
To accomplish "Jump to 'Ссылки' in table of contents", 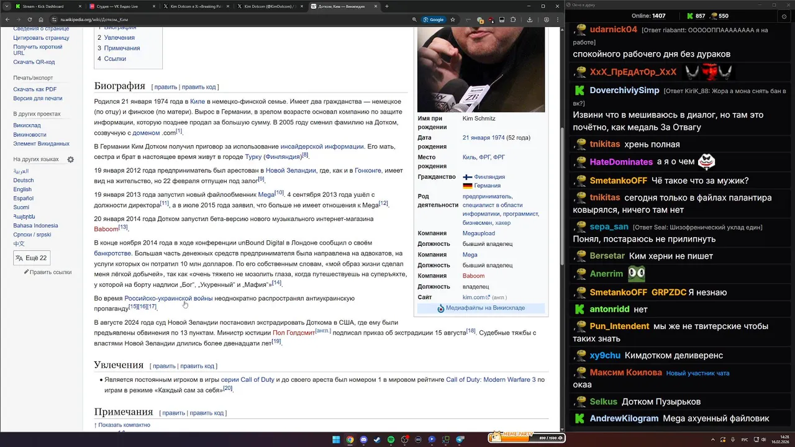I will (x=115, y=58).
